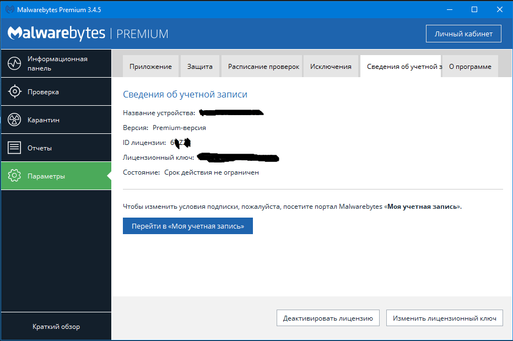513x341 pixels.
Task: Select Параметры in the sidebar
Action: point(56,176)
